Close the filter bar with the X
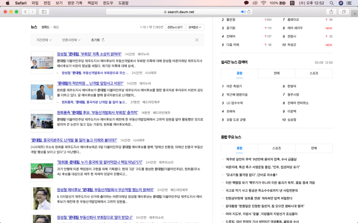 (x=197, y=40)
